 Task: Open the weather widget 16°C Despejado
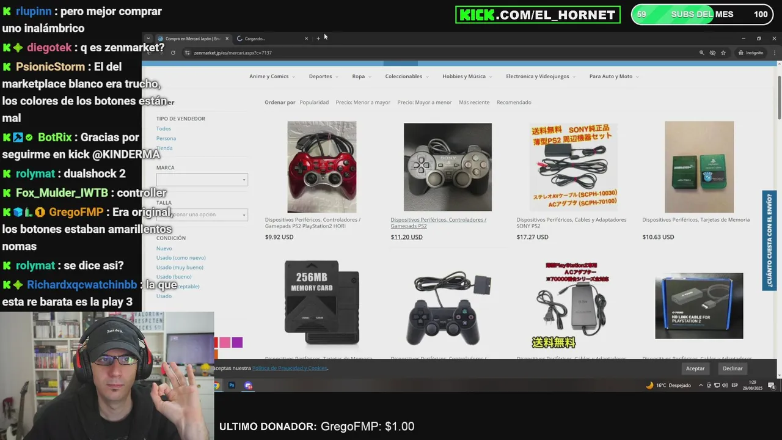(x=668, y=386)
